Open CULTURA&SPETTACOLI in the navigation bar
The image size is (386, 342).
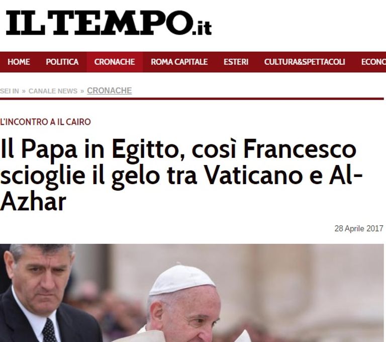[305, 62]
